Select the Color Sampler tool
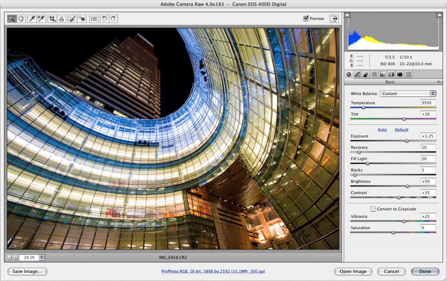The width and height of the screenshot is (447, 281). (x=41, y=19)
